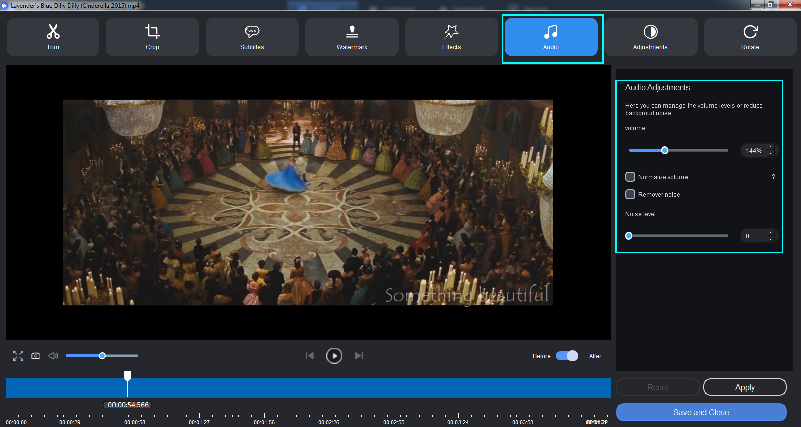
Task: Click the 00:02:55 ruler mark
Action: 394,422
